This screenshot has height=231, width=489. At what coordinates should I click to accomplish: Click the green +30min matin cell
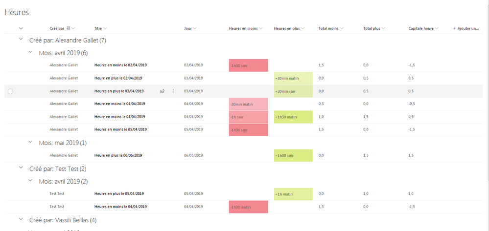click(293, 78)
